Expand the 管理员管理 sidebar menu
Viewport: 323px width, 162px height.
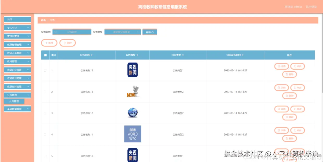point(17,36)
